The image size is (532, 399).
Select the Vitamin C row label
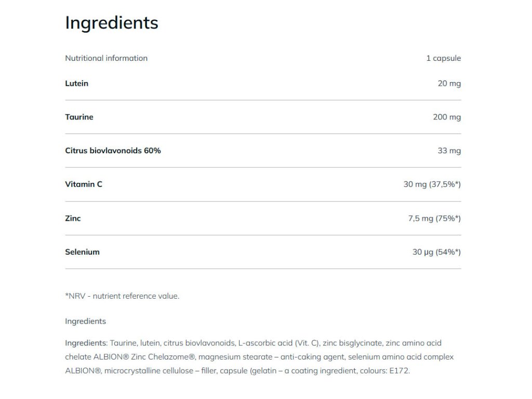coord(84,184)
